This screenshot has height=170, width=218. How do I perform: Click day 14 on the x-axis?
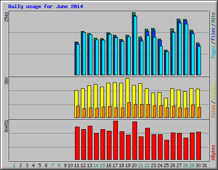point(96,165)
